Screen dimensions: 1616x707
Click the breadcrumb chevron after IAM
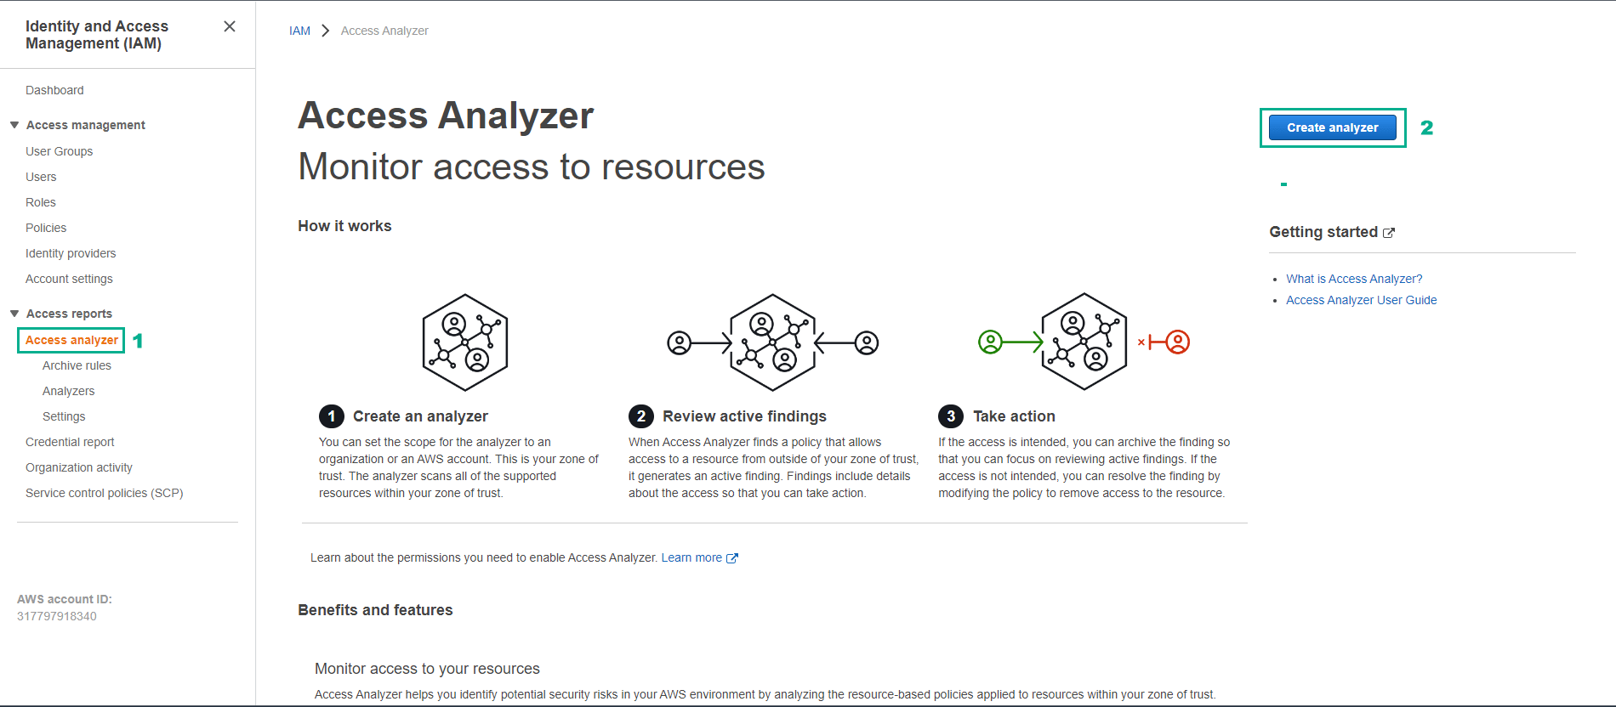pyautogui.click(x=325, y=30)
